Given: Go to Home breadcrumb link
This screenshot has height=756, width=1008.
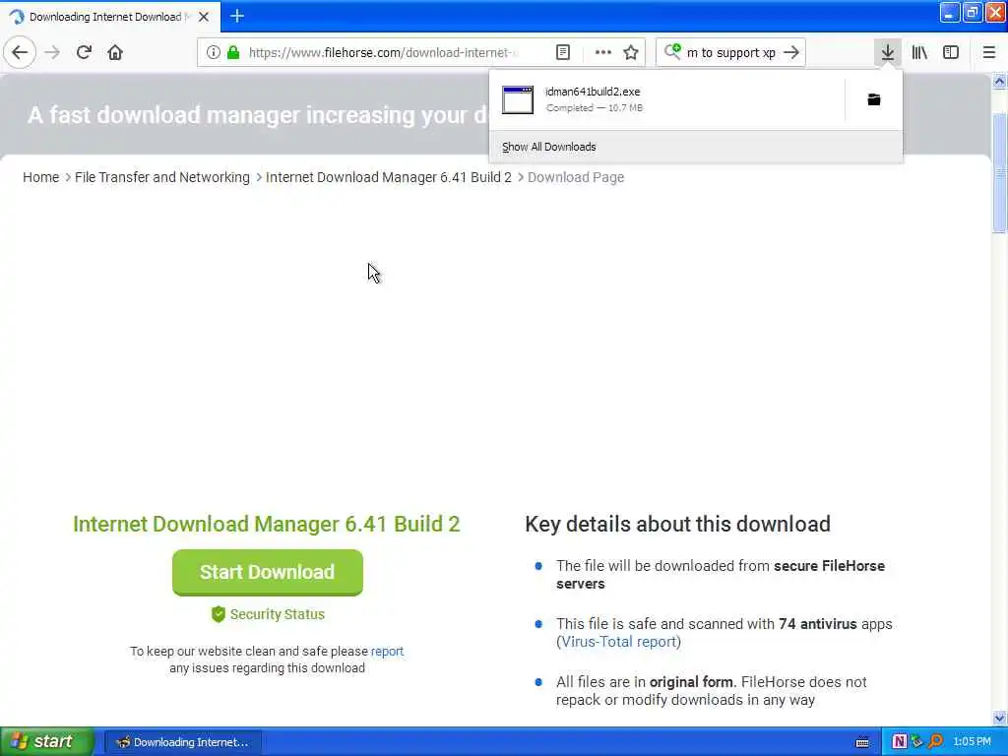Looking at the screenshot, I should [40, 177].
